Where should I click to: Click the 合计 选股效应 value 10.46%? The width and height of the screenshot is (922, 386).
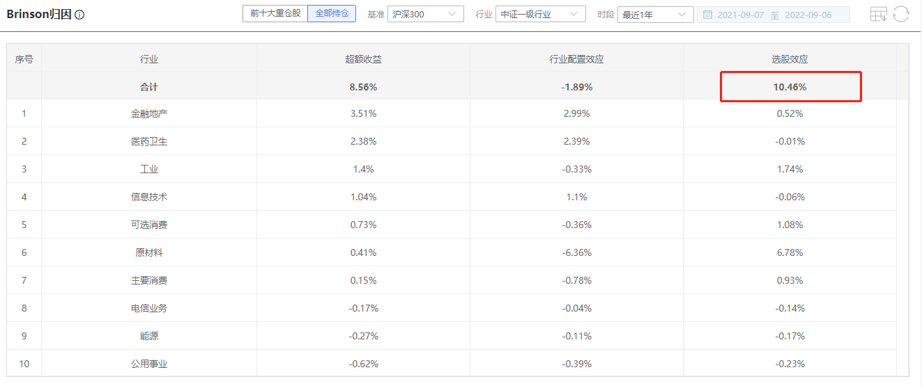790,87
